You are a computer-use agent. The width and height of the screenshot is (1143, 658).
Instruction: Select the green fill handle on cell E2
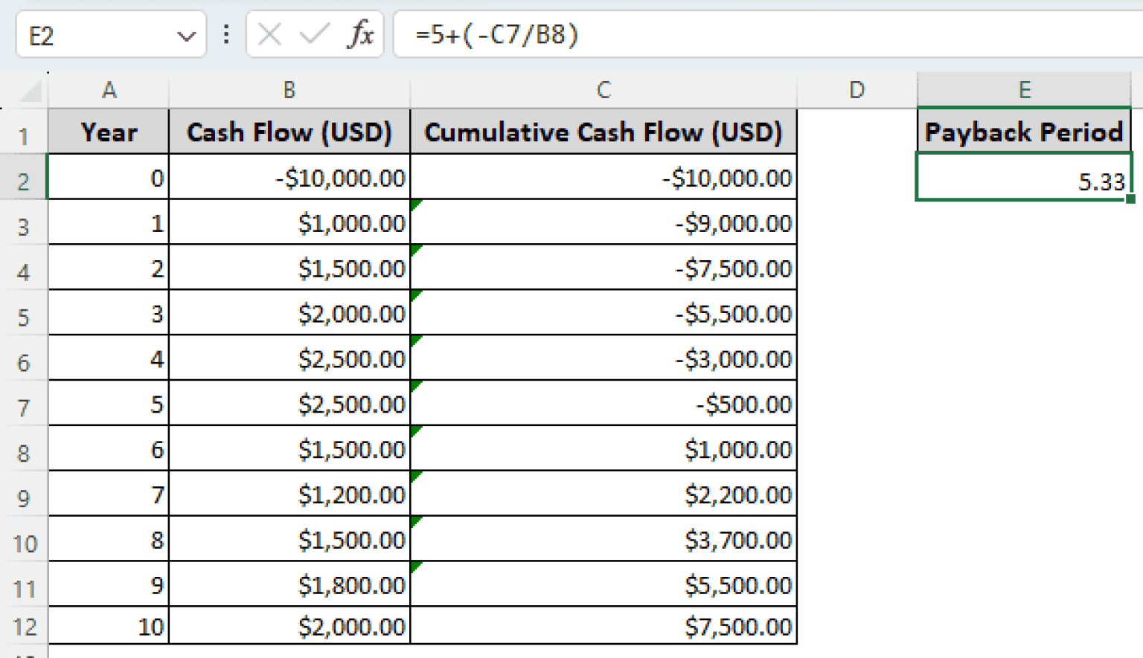(1130, 199)
